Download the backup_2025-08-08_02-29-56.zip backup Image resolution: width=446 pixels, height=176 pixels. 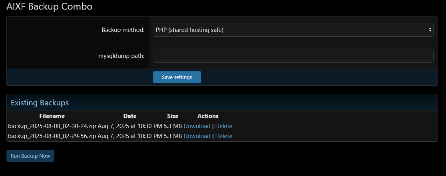(197, 136)
